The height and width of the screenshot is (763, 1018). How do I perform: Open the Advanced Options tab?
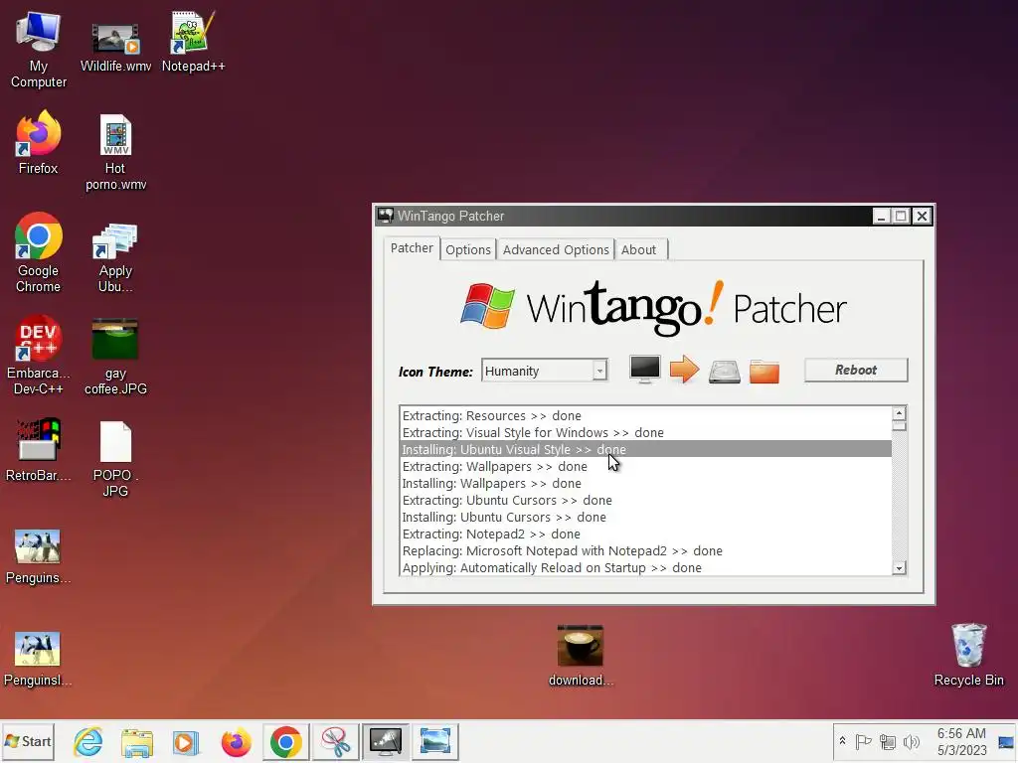click(556, 249)
